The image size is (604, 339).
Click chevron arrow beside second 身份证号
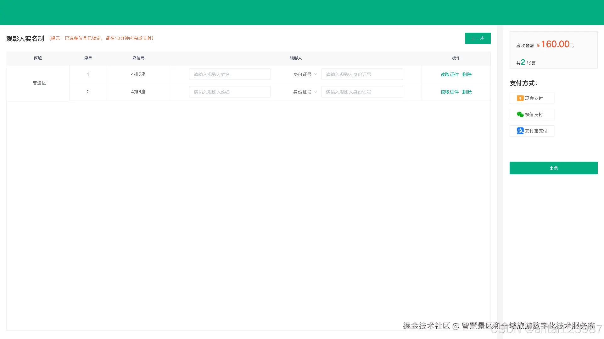(316, 92)
